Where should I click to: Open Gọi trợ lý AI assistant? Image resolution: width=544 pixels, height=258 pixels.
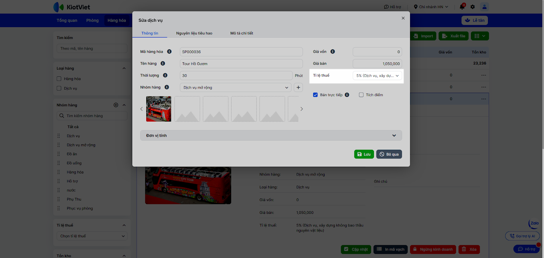[x=522, y=236]
